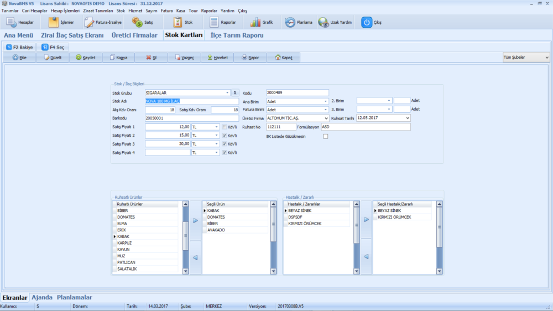Click the Çıkış power icon
The width and height of the screenshot is (553, 311).
click(367, 22)
